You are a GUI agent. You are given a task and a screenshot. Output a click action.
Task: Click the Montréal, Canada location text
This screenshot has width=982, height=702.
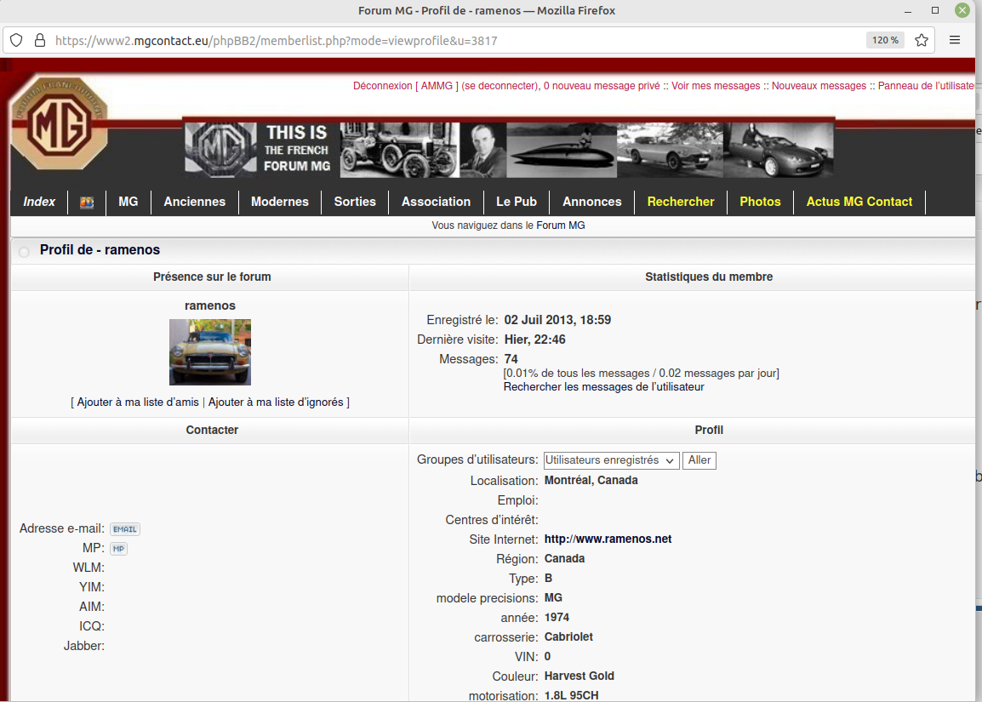(591, 480)
